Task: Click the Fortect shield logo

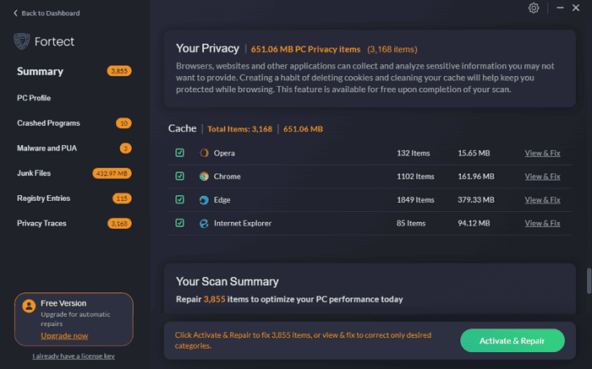Action: pyautogui.click(x=23, y=41)
